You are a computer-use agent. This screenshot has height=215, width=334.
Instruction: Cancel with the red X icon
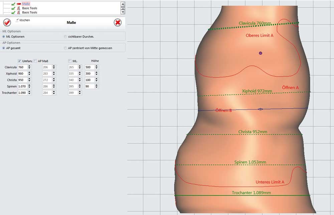(x=118, y=23)
